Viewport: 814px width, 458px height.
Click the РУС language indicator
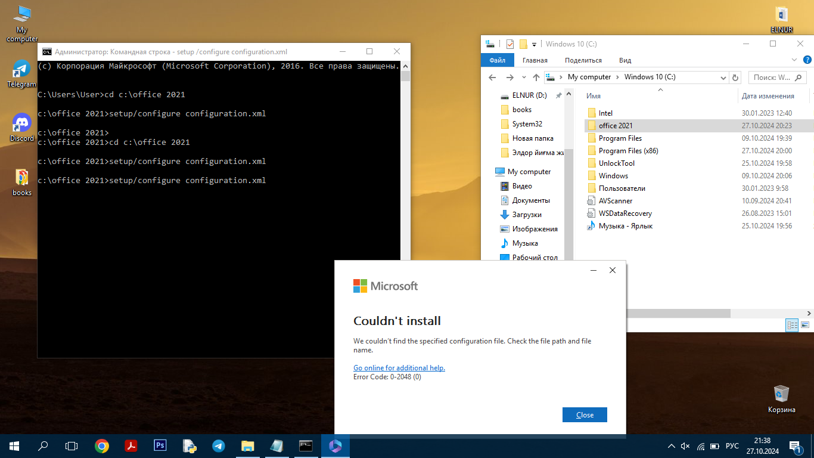(732, 446)
